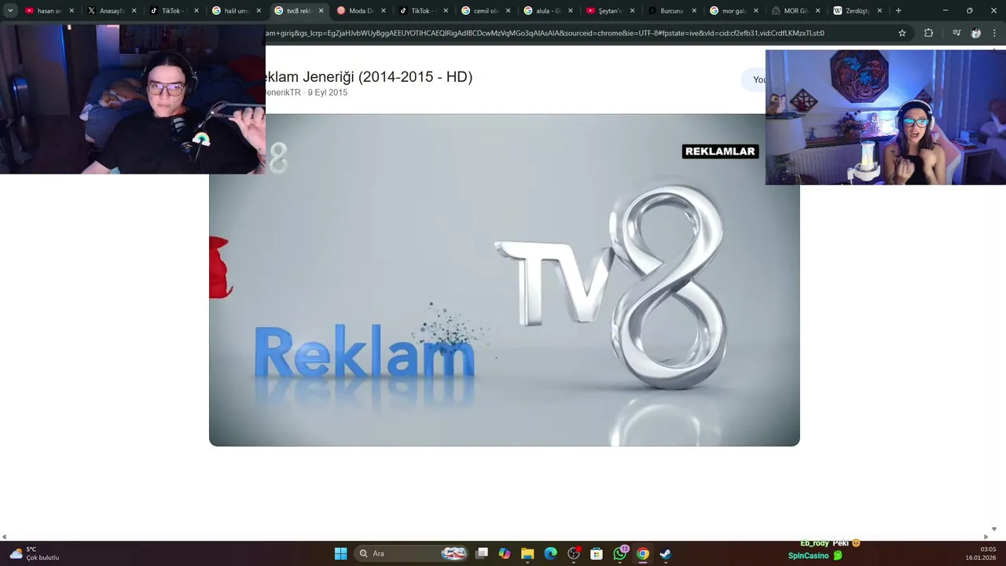The height and width of the screenshot is (566, 1006).
Task: Close the 'Şeytan'ı' tab
Action: click(632, 11)
